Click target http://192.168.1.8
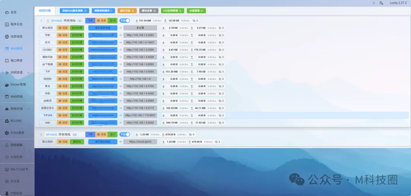411x196 pixels. 140,79
